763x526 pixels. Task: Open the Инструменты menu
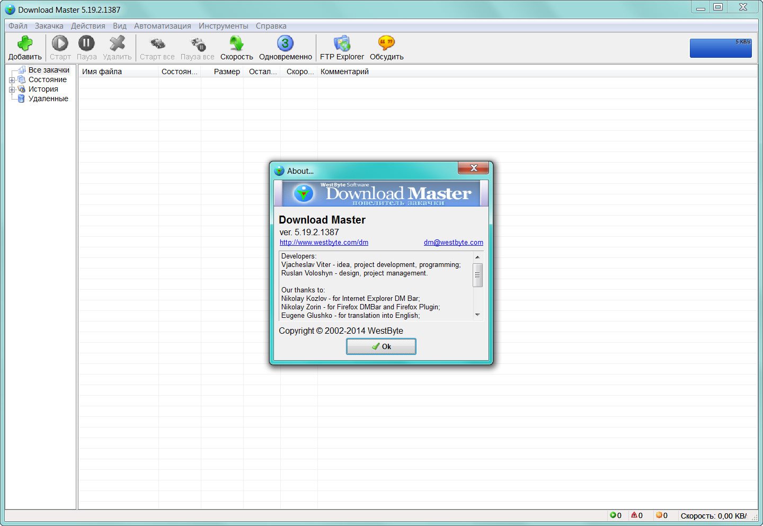[x=224, y=26]
